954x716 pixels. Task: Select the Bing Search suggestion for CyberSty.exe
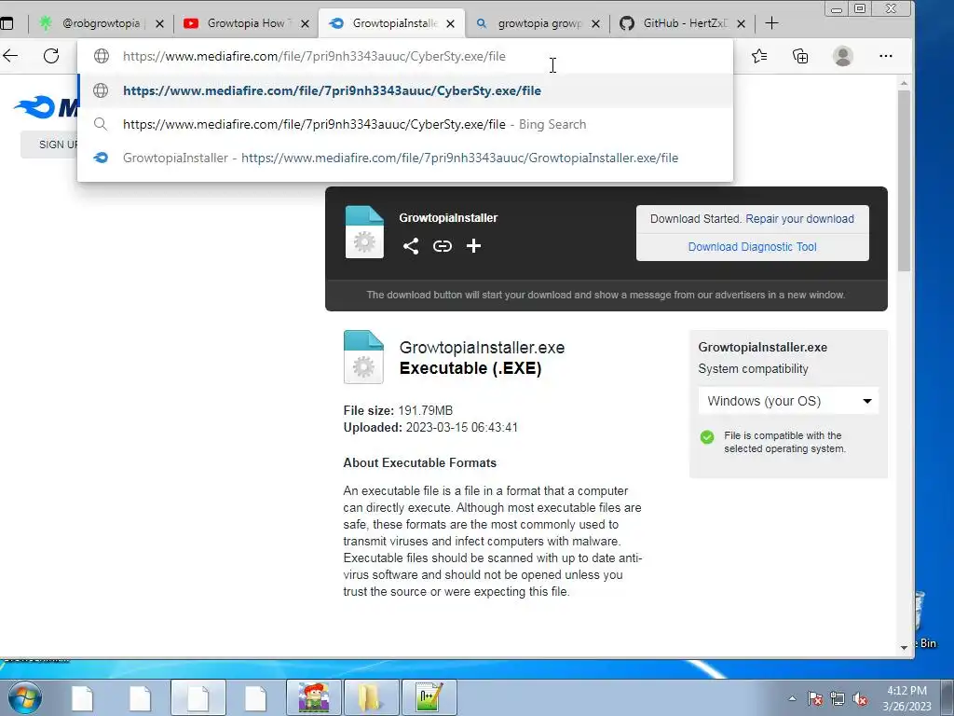pos(405,124)
